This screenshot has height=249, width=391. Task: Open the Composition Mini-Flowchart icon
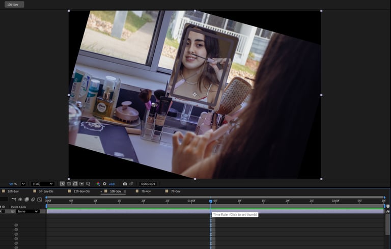(x=14, y=199)
